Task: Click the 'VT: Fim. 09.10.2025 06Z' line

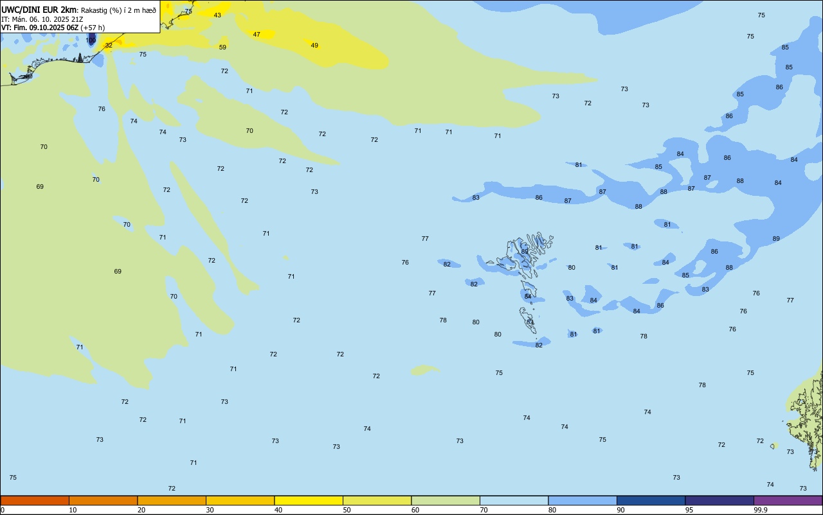Action: [40, 28]
